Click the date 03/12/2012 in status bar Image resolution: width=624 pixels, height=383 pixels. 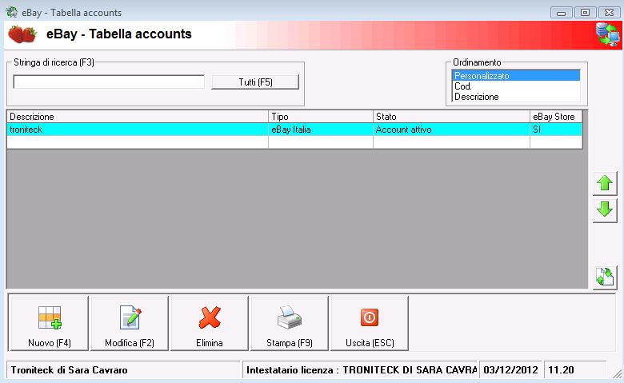point(510,370)
